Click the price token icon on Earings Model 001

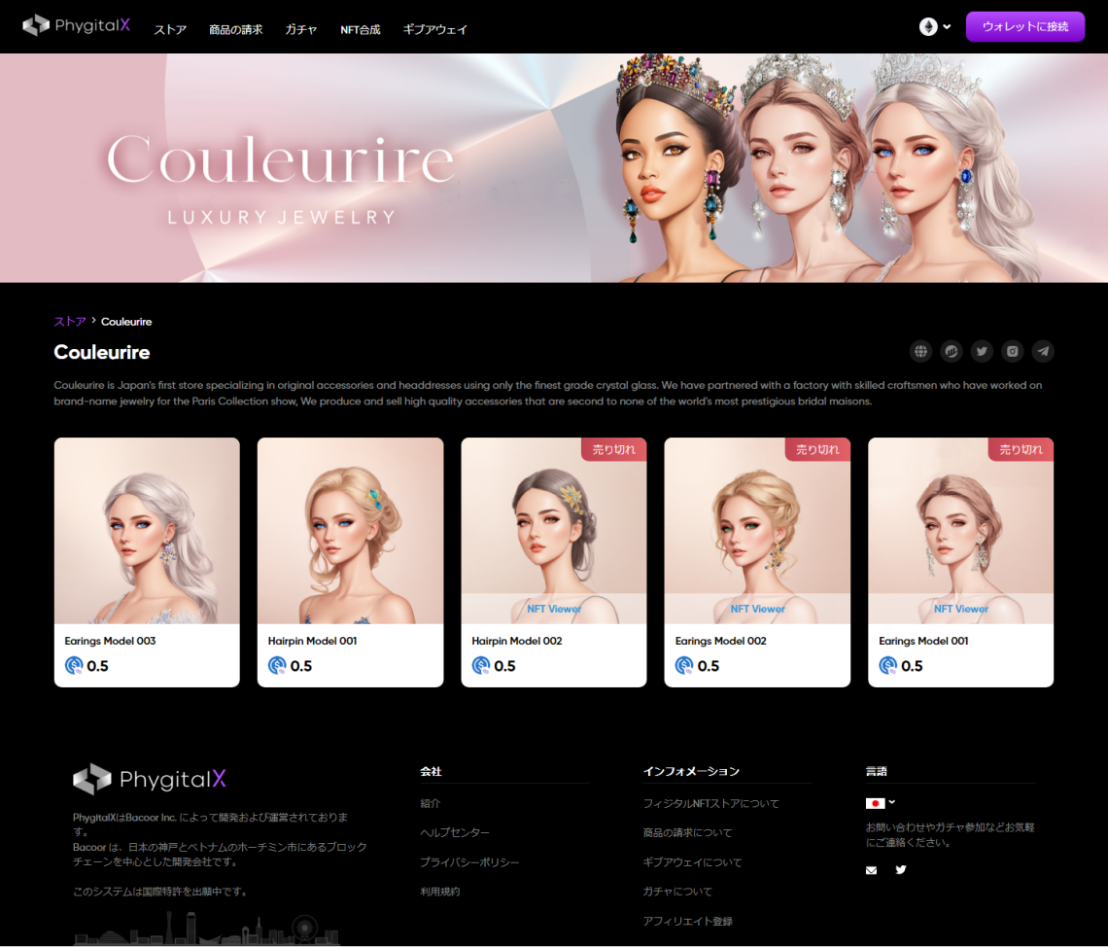(x=888, y=666)
